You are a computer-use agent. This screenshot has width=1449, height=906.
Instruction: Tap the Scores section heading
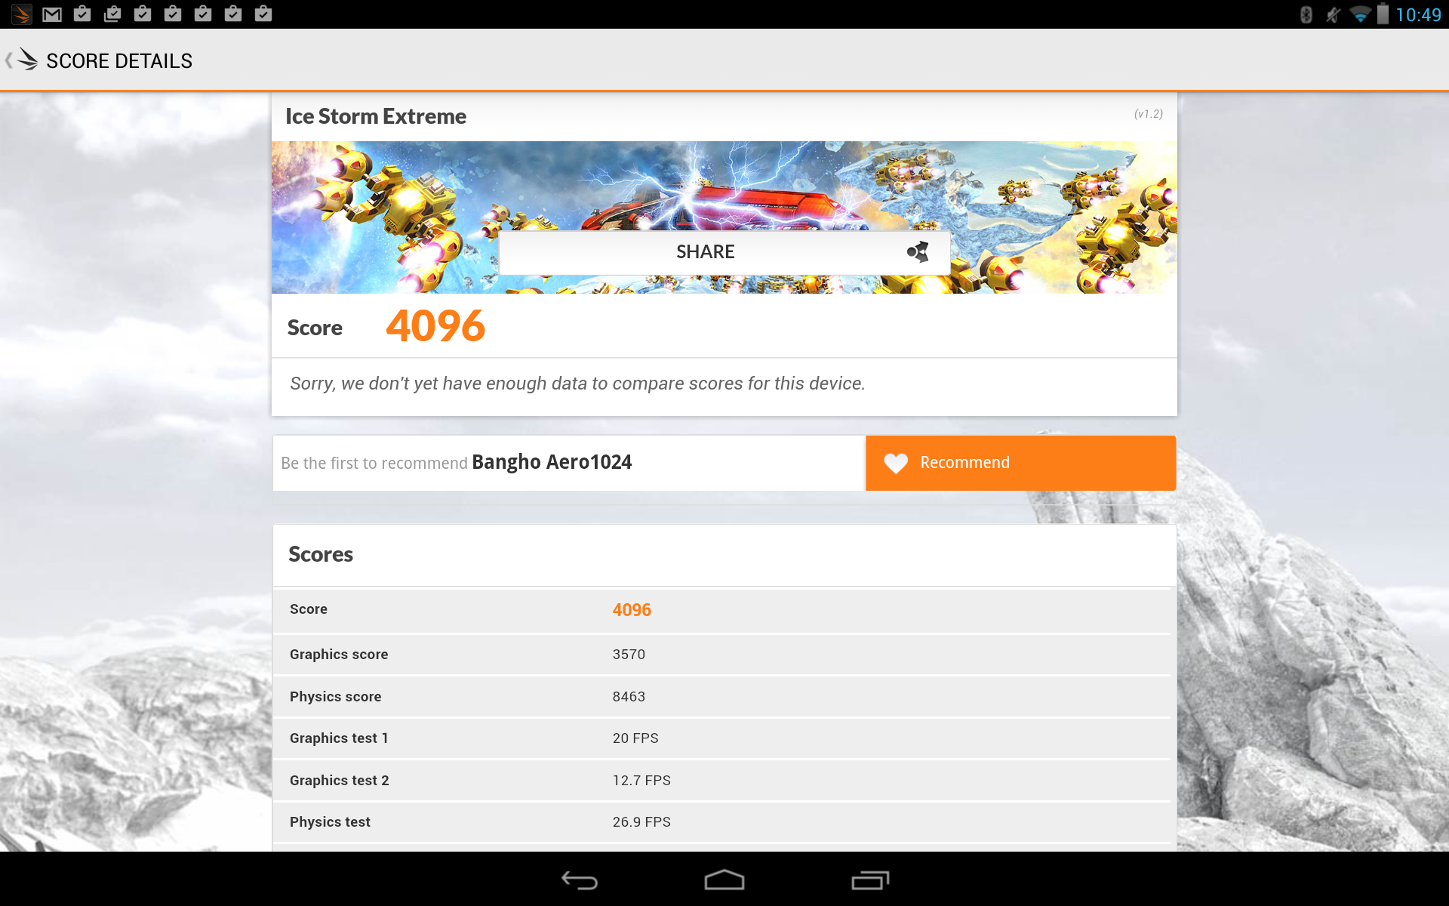coord(321,554)
